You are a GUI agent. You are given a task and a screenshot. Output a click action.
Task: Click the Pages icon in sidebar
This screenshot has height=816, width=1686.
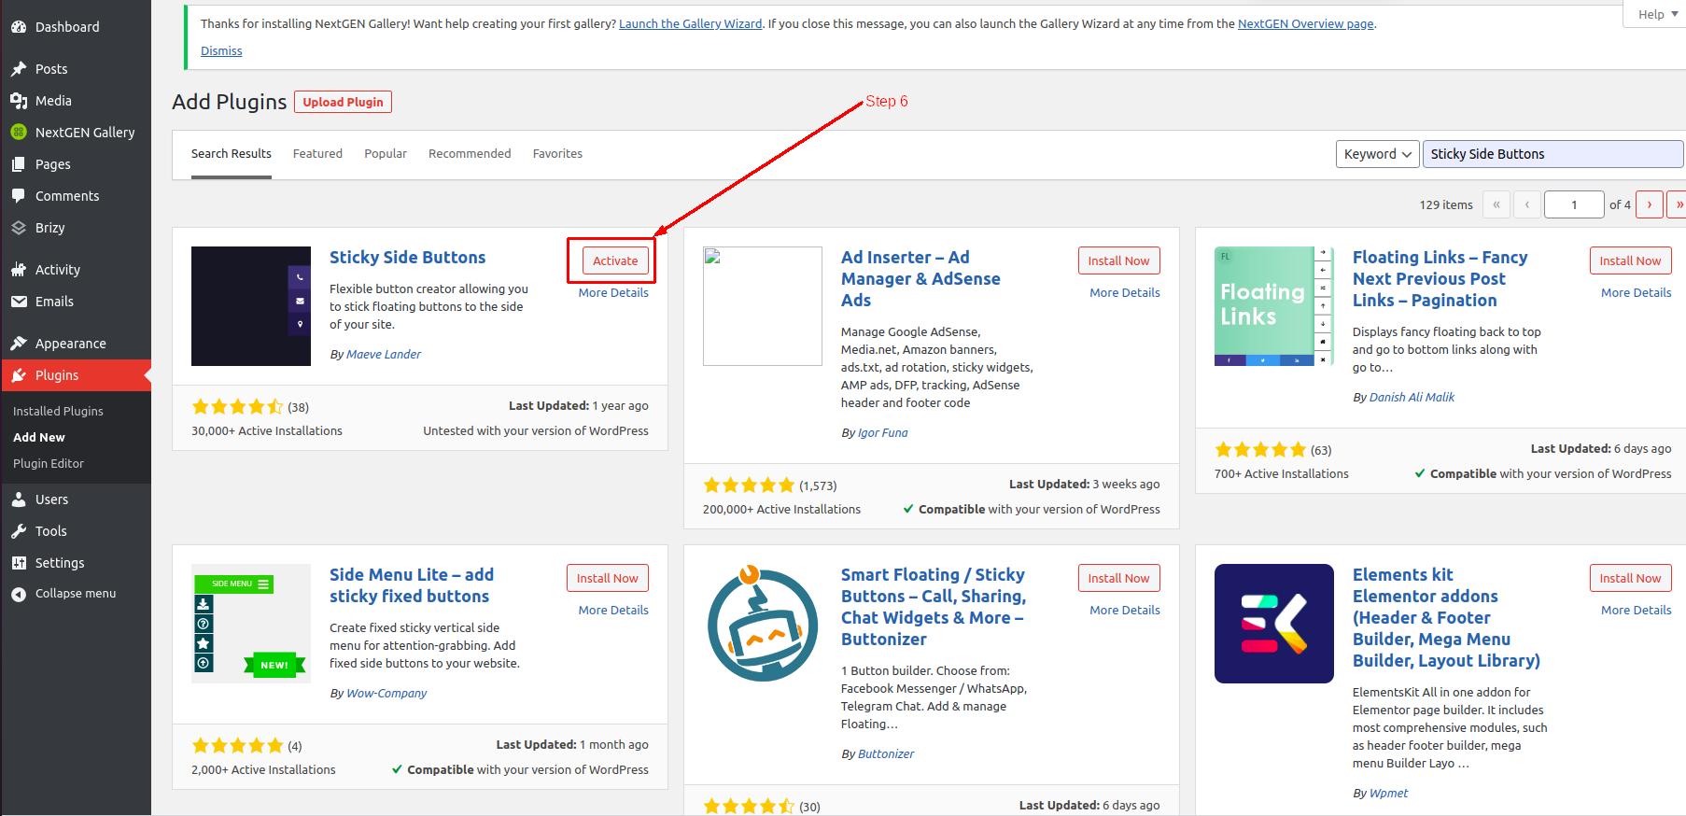19,164
